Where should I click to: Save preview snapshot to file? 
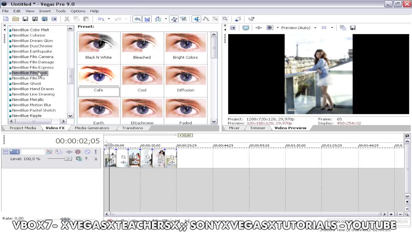click(x=353, y=28)
